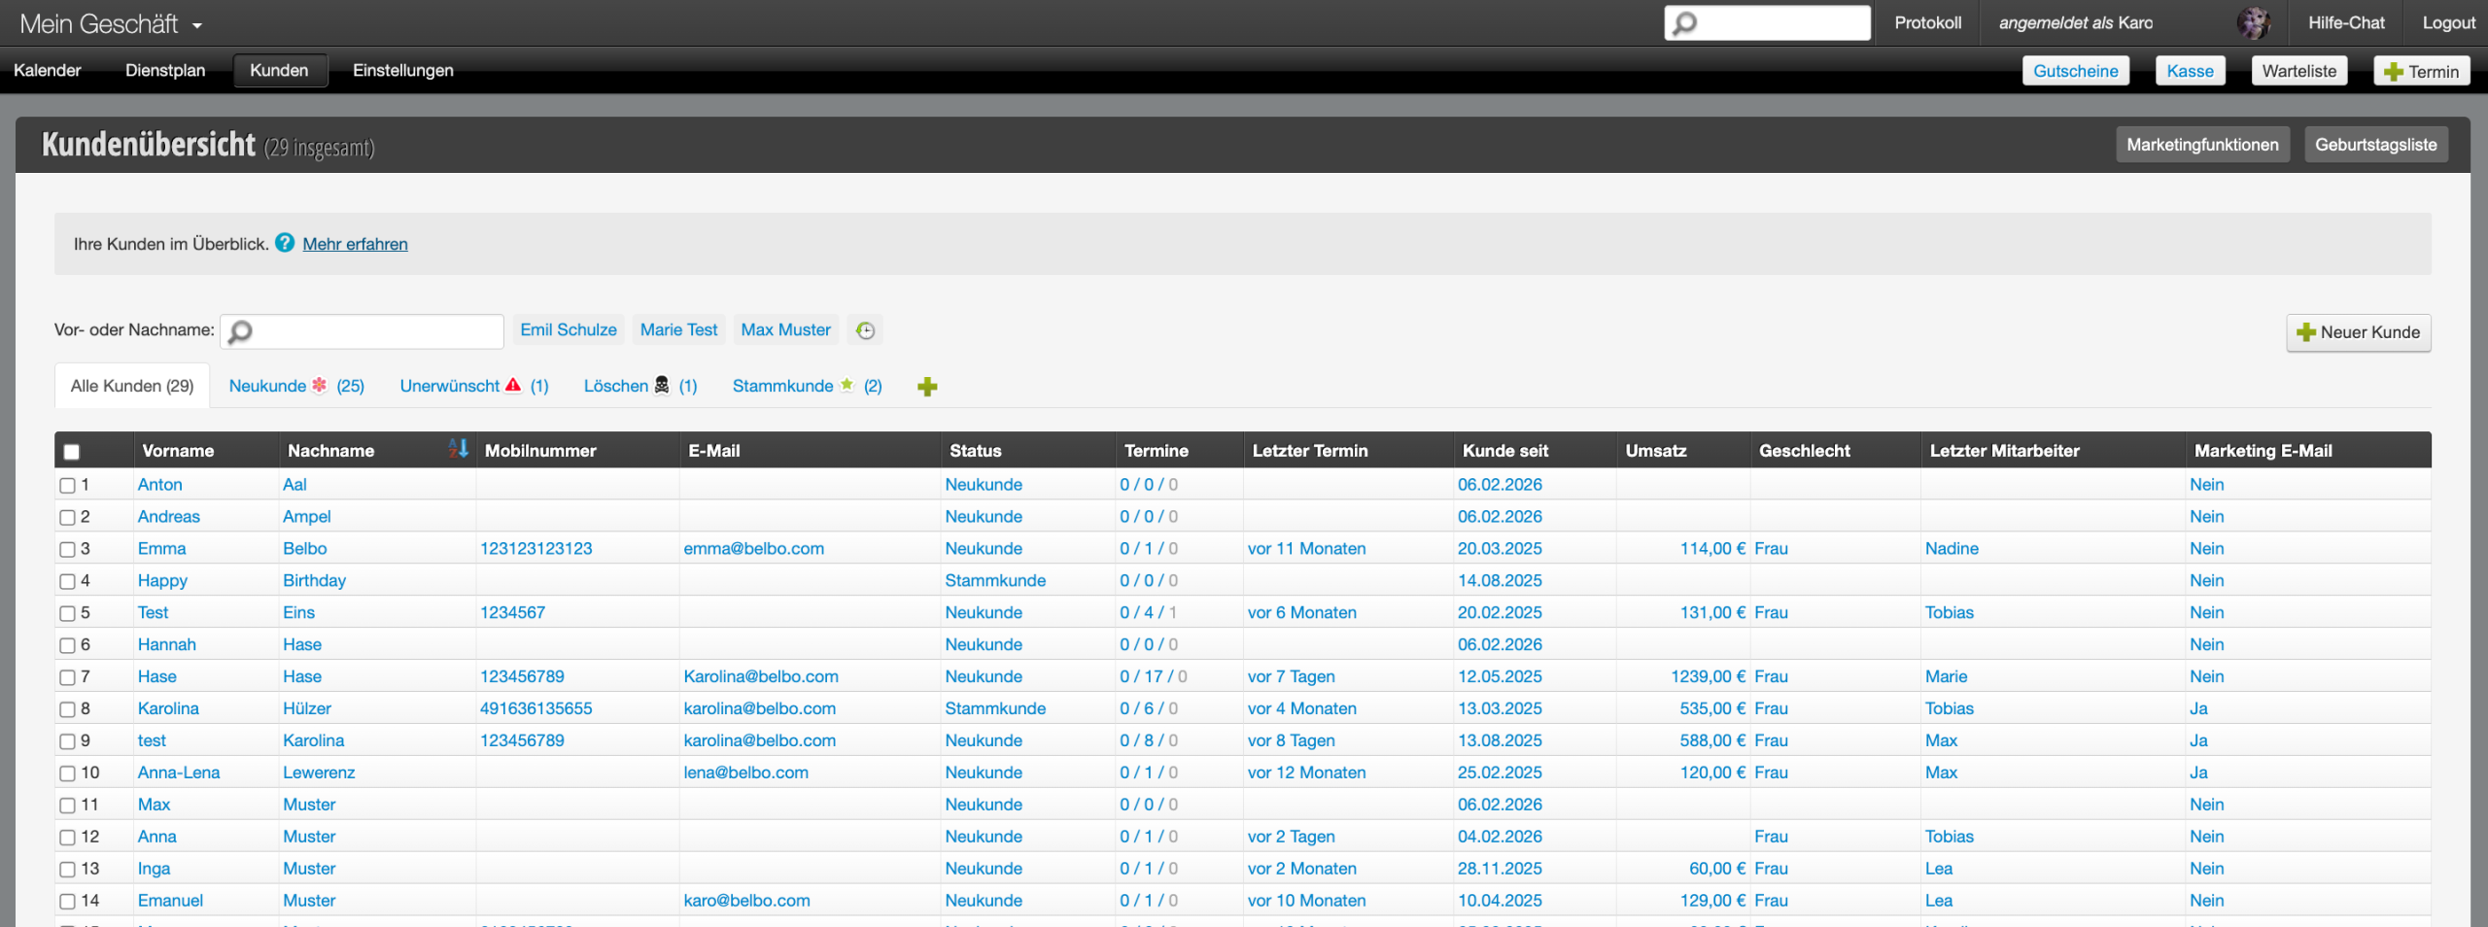
Task: Open the Einstellungen menu
Action: (x=402, y=70)
